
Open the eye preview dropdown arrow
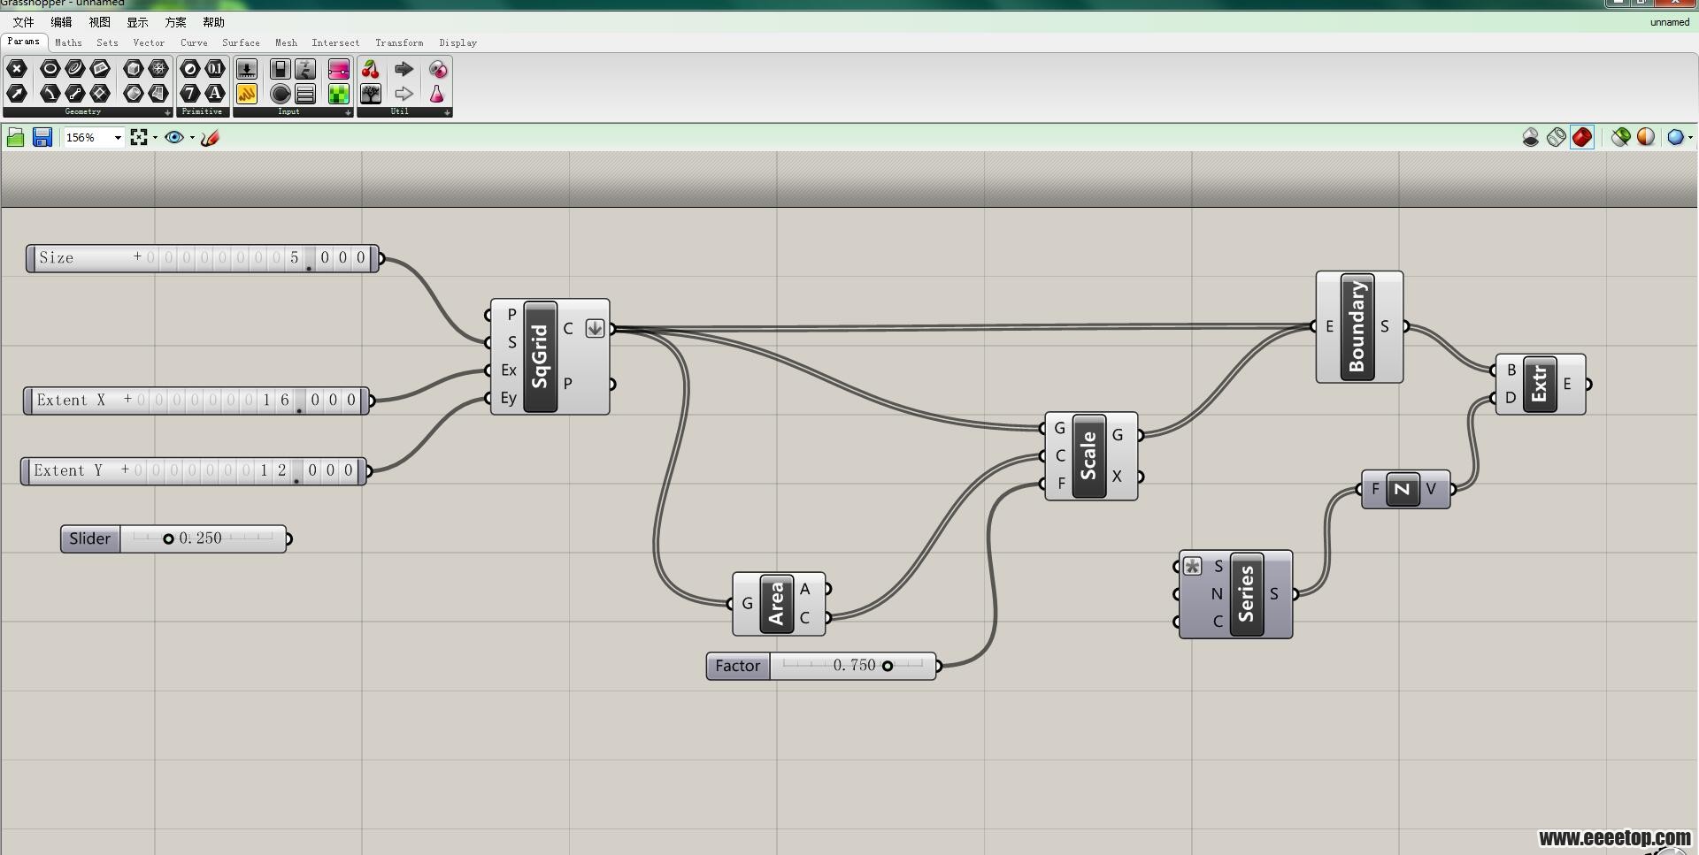[192, 137]
